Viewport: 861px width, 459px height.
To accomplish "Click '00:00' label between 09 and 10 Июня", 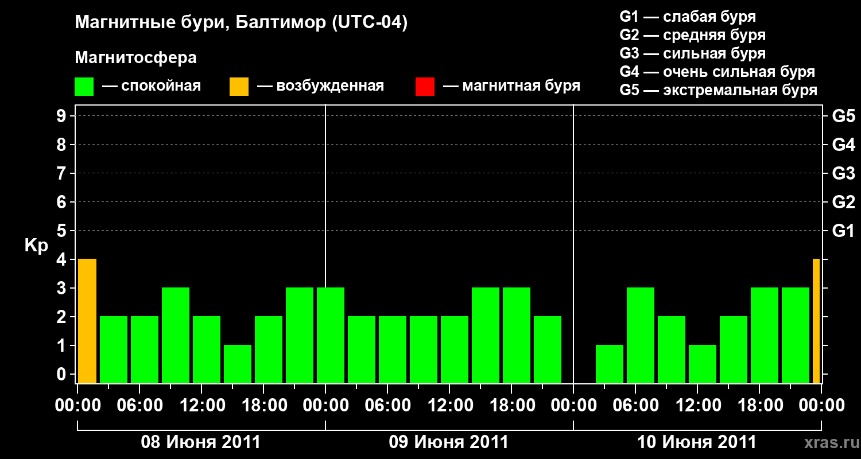I will (x=573, y=406).
